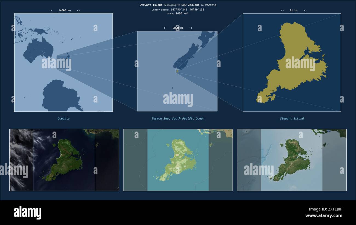Click the 'Oceania' caption label

pos(64,119)
